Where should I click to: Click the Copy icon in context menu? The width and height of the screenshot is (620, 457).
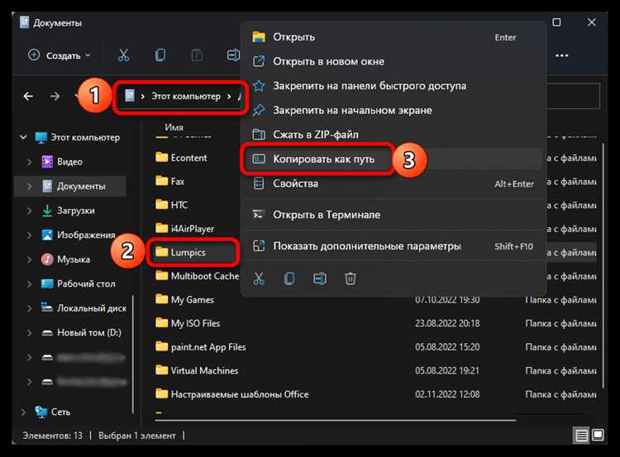289,278
